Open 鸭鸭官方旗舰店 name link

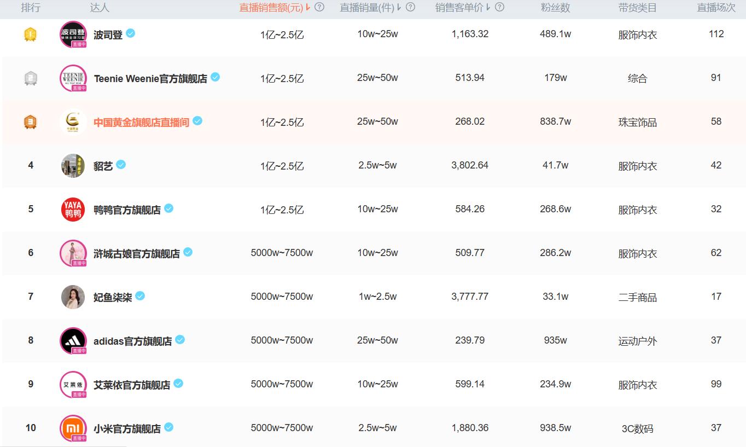pyautogui.click(x=127, y=210)
